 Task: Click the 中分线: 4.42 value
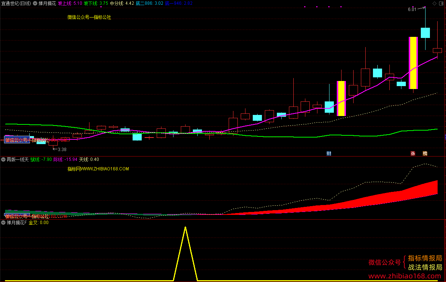click(x=122, y=3)
